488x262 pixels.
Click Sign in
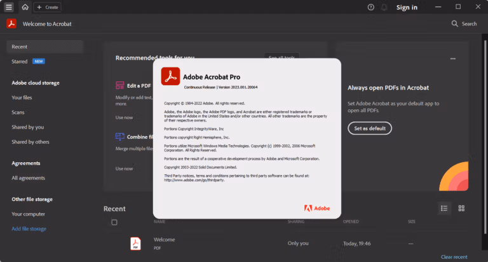tap(407, 7)
